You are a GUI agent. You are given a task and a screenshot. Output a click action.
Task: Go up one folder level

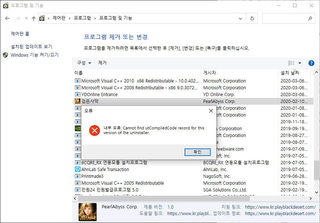coord(33,18)
